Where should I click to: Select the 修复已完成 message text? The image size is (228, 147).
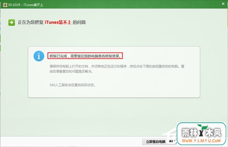[85, 56]
